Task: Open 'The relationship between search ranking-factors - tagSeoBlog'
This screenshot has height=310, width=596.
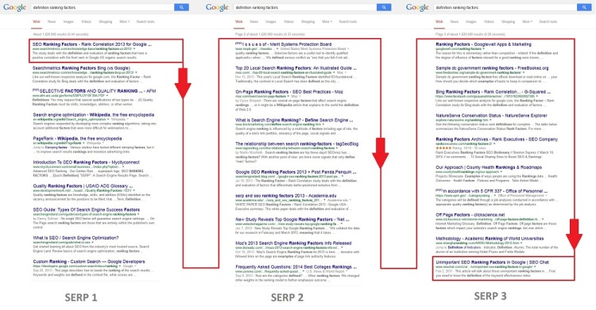Action: (x=296, y=144)
